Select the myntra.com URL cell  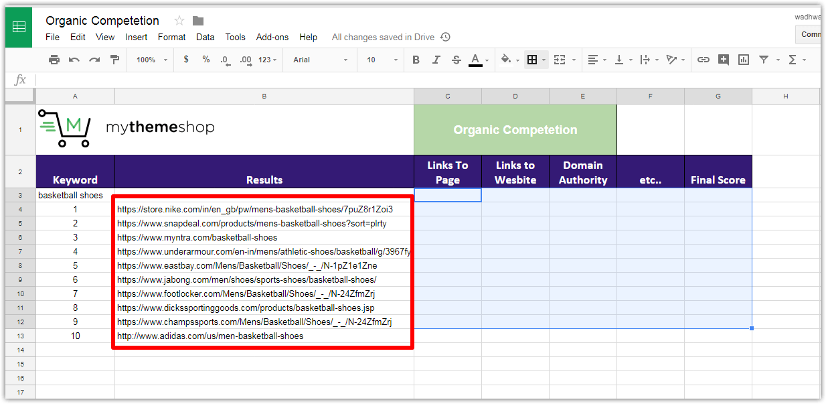coord(264,238)
